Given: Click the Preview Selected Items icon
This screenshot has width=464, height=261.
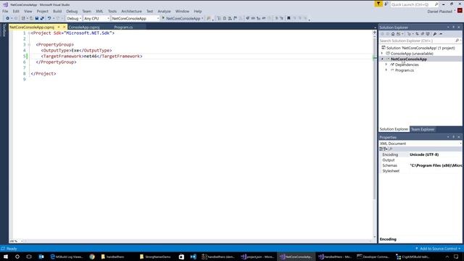Looking at the screenshot, I should (441, 34).
